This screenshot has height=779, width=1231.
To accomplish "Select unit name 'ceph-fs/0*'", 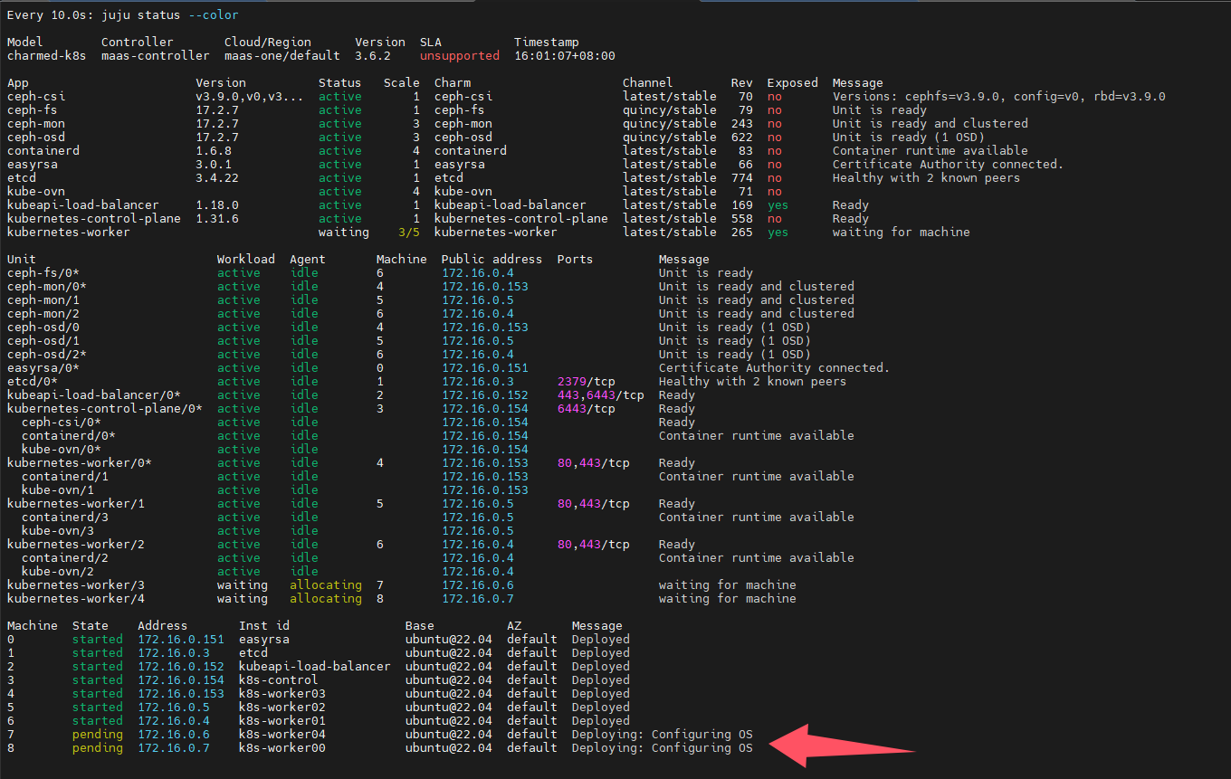I will [43, 273].
